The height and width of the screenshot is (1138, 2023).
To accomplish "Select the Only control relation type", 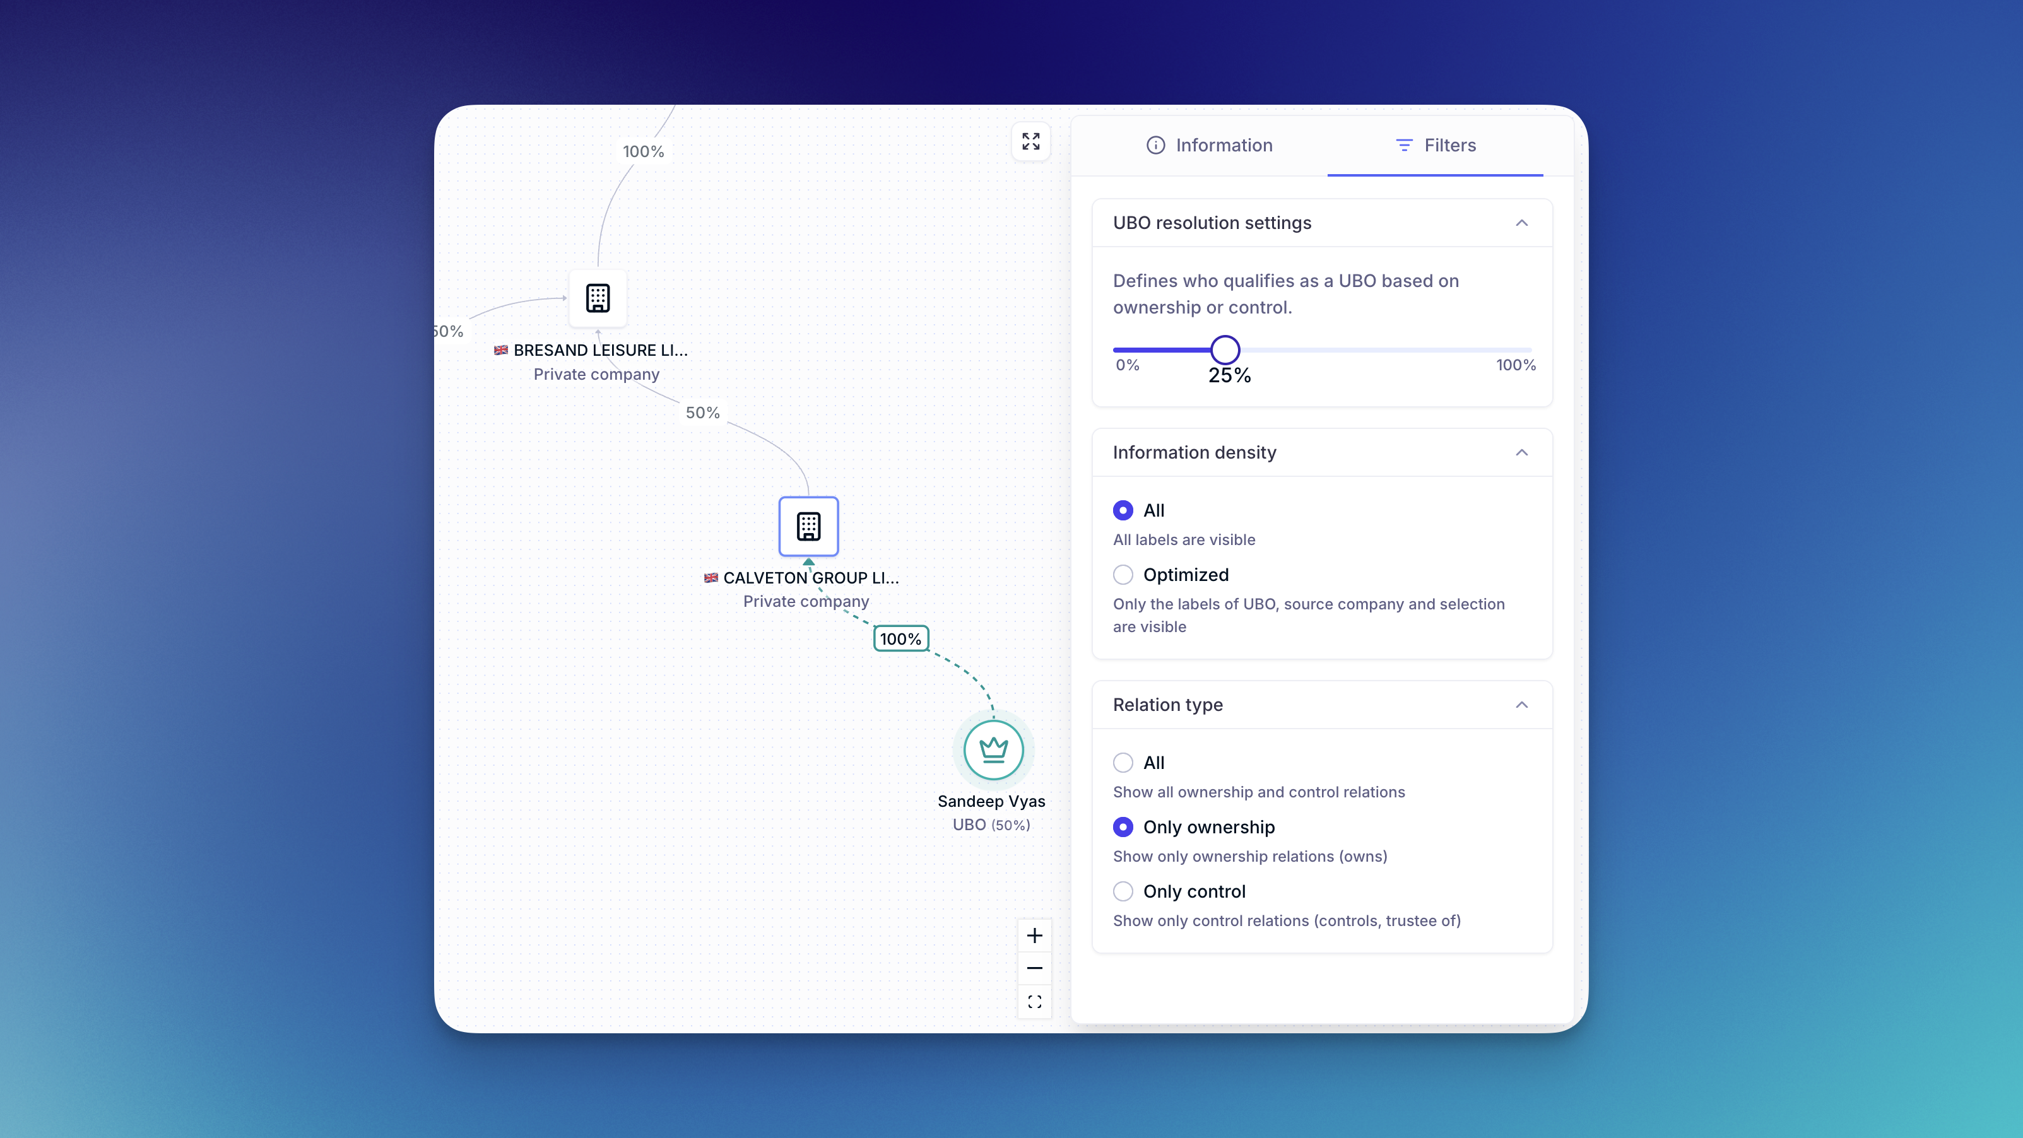I will [1123, 891].
